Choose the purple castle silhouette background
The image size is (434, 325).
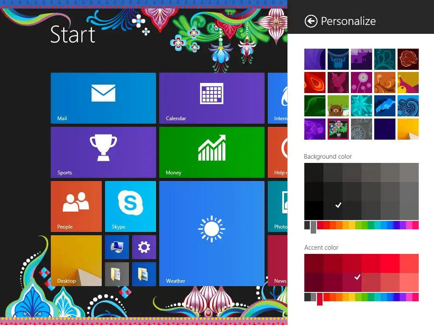pos(362,59)
